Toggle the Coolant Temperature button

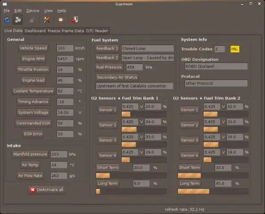[33, 91]
